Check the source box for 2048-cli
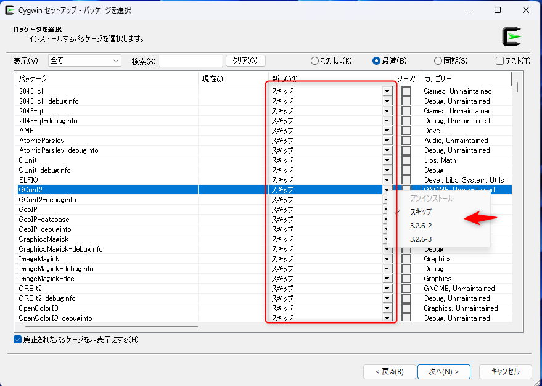This screenshot has width=542, height=386. pyautogui.click(x=406, y=91)
